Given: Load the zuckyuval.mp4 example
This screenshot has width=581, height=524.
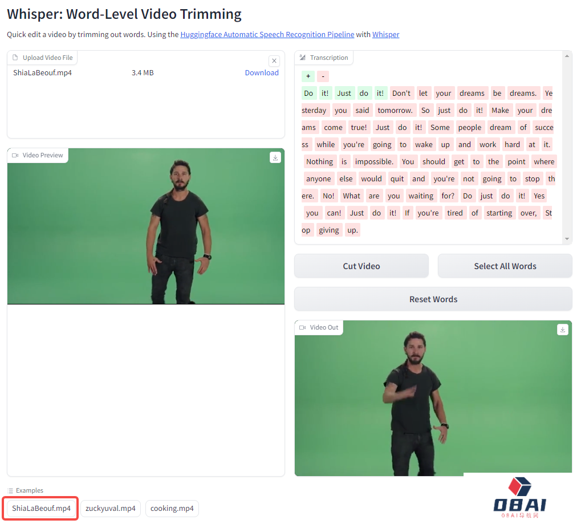Looking at the screenshot, I should pyautogui.click(x=111, y=509).
